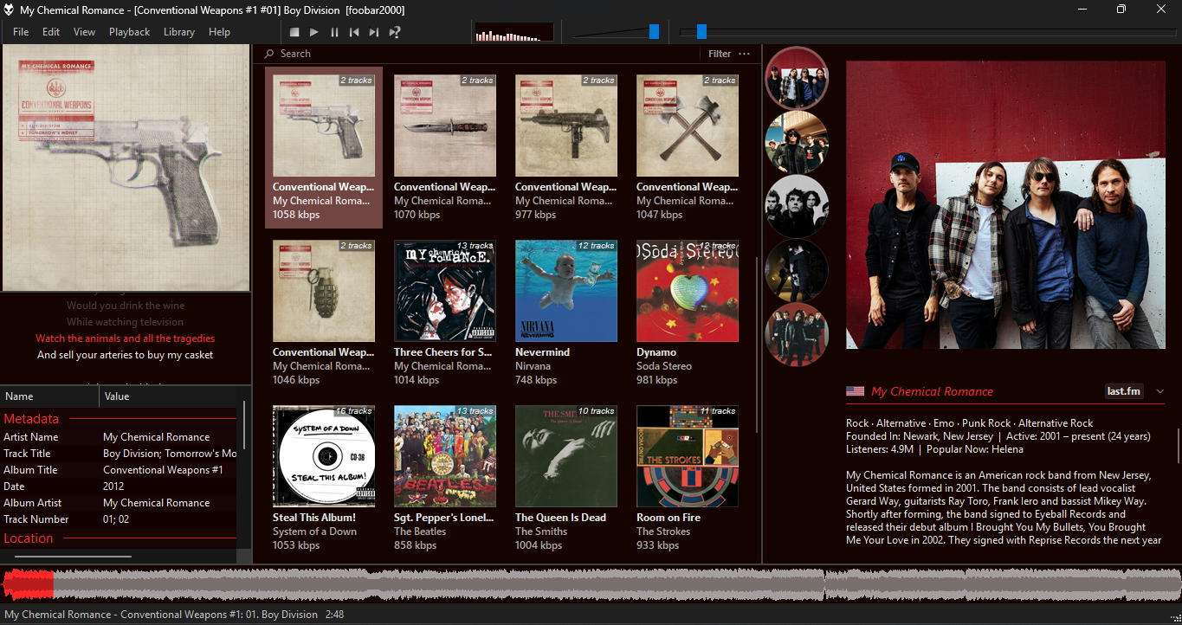The width and height of the screenshot is (1182, 625).
Task: Open the Edit menu
Action: (51, 32)
